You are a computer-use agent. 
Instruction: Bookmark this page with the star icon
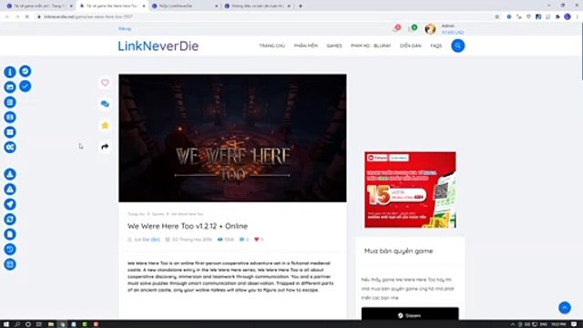[497, 16]
